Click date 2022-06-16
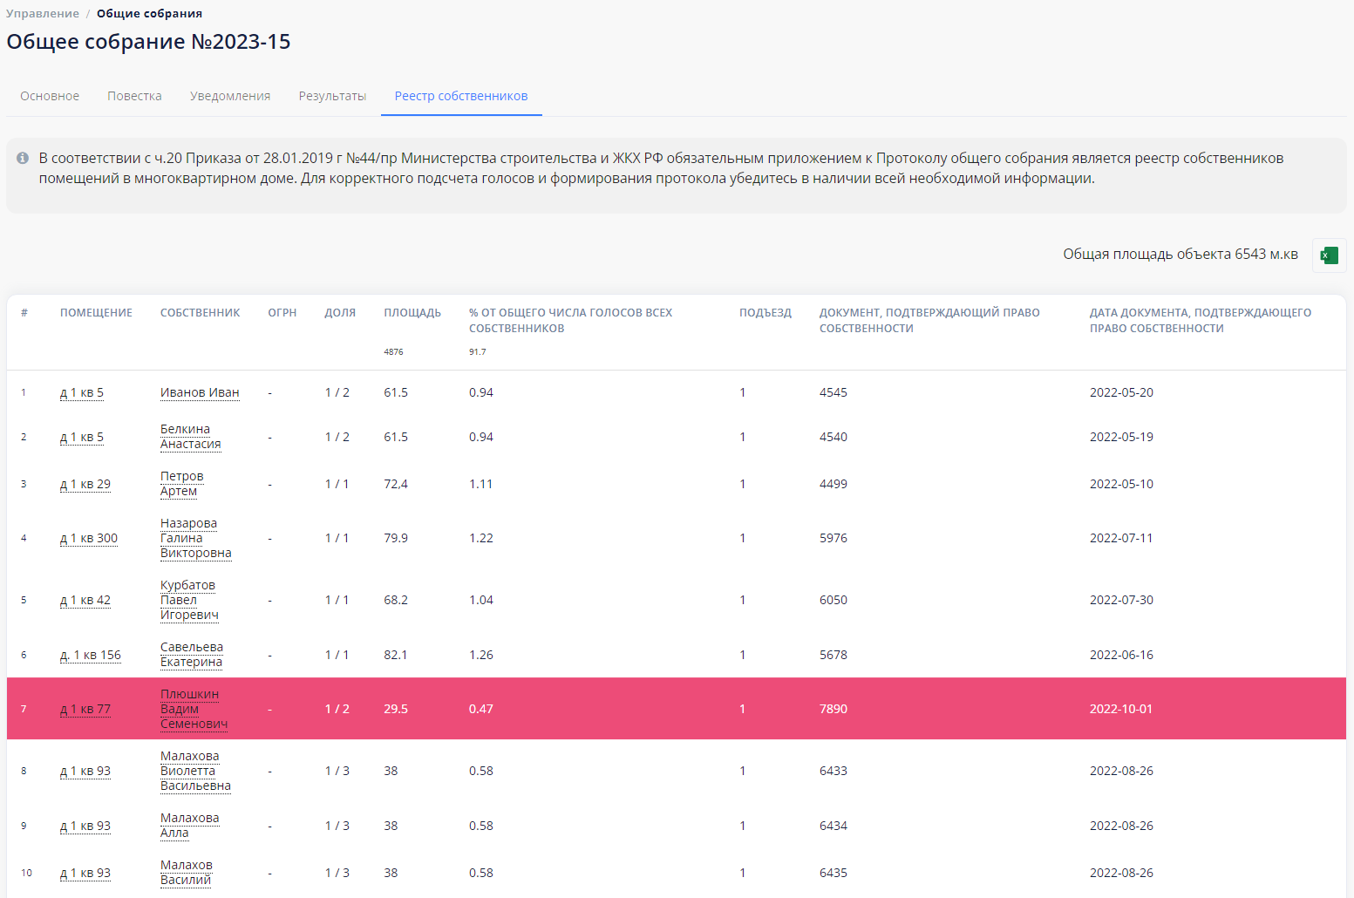The height and width of the screenshot is (898, 1354). click(1121, 655)
